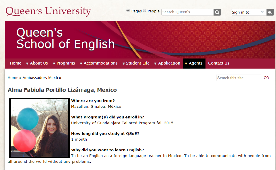Click the ambassador photo with balloons
Image resolution: width=276 pixels, height=170 pixels.
(x=39, y=128)
